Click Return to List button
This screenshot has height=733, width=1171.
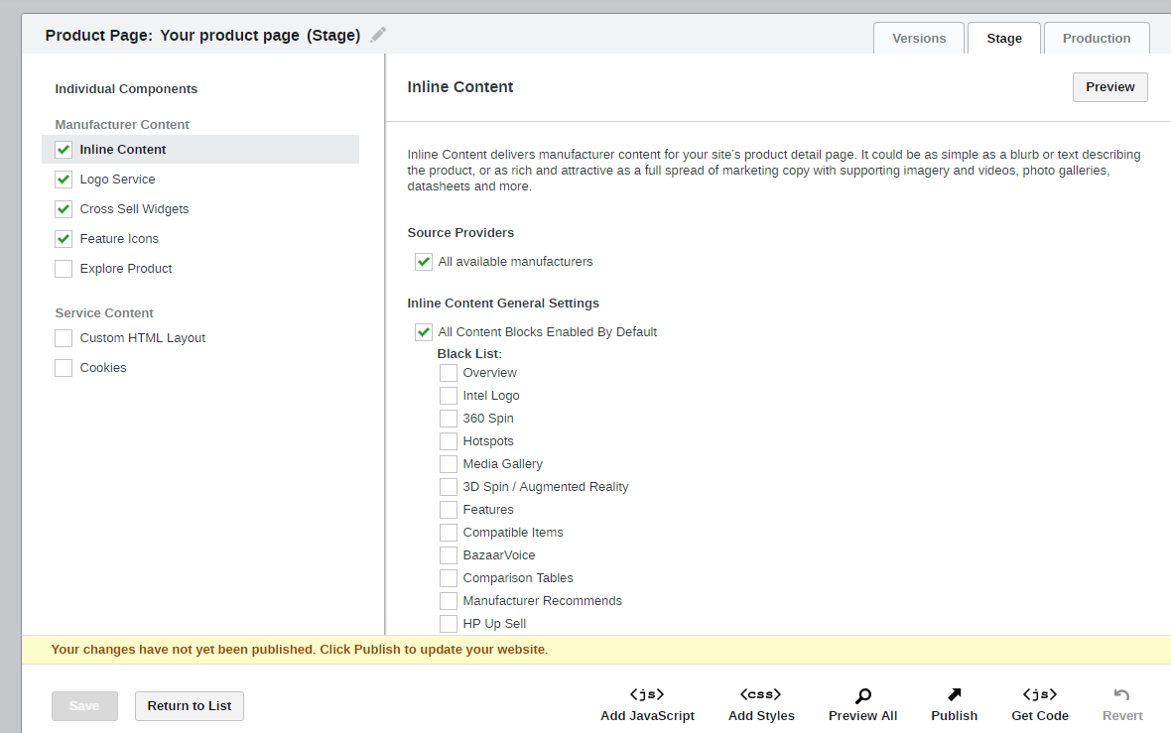pyautogui.click(x=189, y=706)
